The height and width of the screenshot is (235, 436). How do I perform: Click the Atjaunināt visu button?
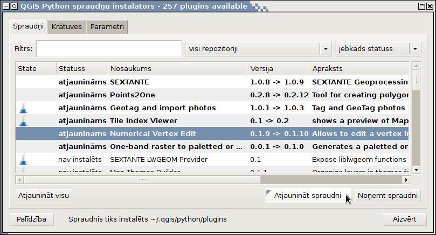coord(44,196)
